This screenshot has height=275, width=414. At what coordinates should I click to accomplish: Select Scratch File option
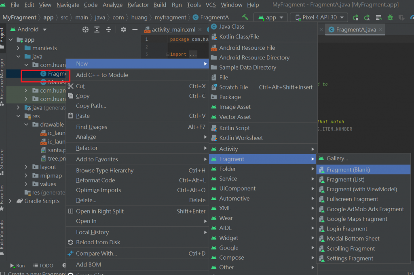[x=263, y=87]
